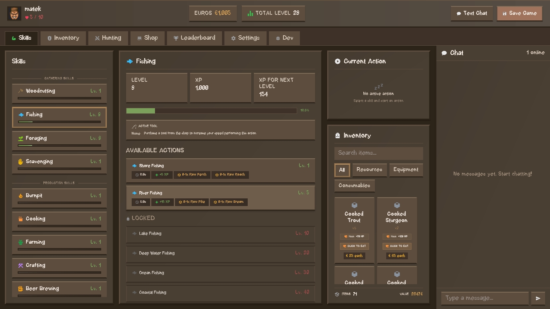Select the Foraging skill
This screenshot has height=309, width=550.
coord(59,141)
